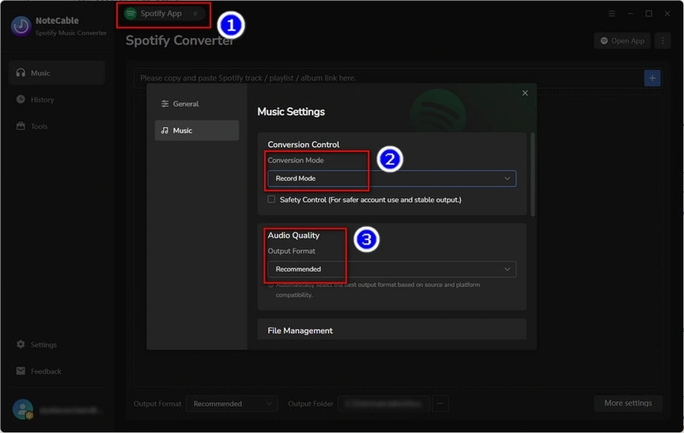Viewport: 684px width, 433px height.
Task: Open Settings in the left sidebar
Action: [x=37, y=344]
